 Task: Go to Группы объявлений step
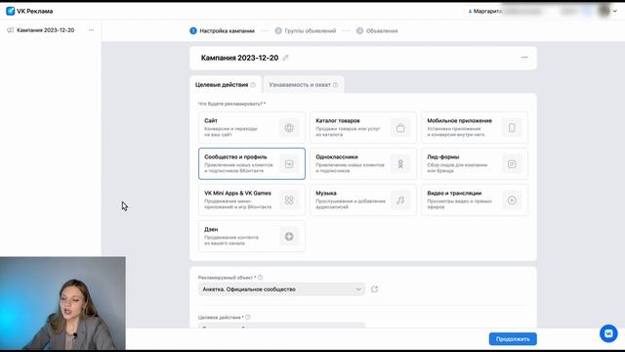point(306,30)
